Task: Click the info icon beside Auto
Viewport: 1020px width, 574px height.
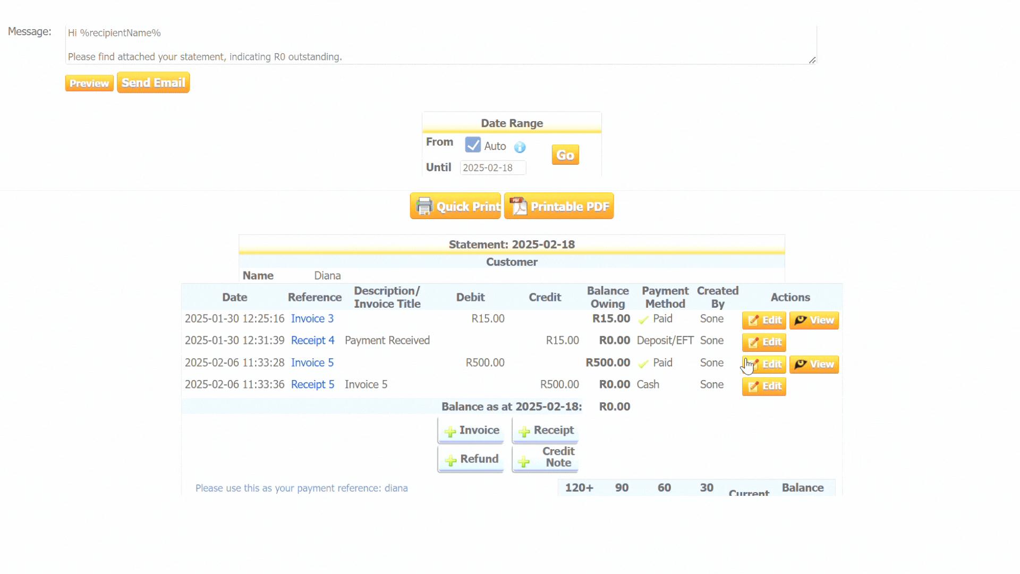Action: [520, 147]
